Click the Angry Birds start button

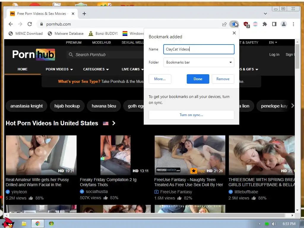8,223
